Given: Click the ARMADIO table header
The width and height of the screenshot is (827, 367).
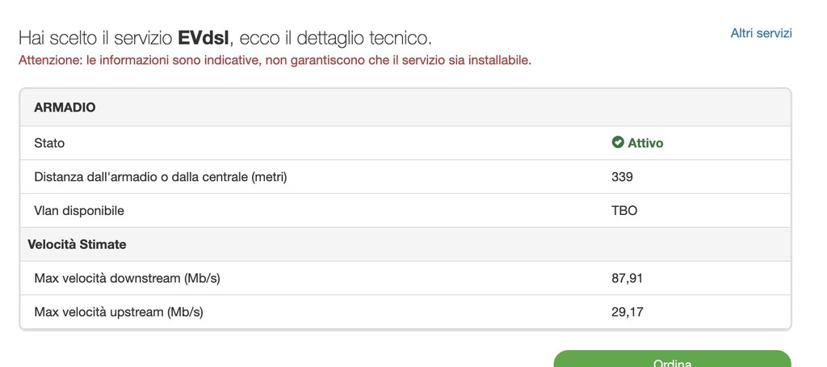Looking at the screenshot, I should click(65, 107).
